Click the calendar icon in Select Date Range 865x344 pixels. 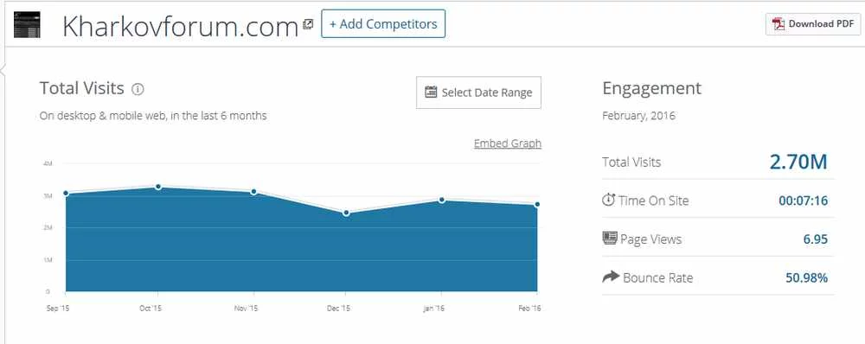tap(431, 92)
